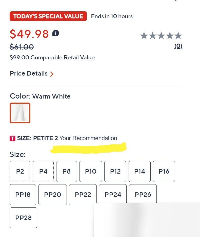Select size P2
This screenshot has width=200, height=237.
pyautogui.click(x=20, y=171)
